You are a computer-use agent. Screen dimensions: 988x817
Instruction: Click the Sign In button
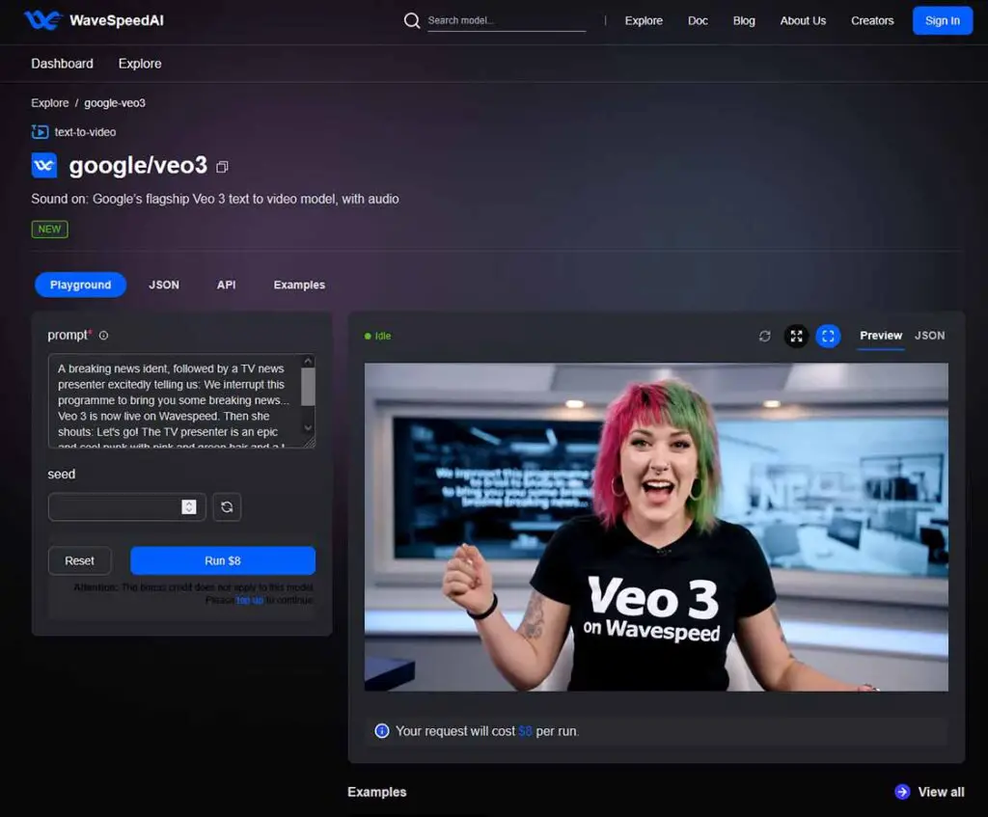pos(942,21)
